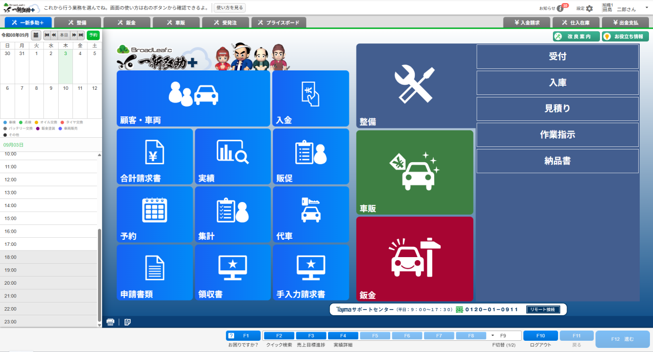The width and height of the screenshot is (653, 352).
Task: Click the リモート接続 remote connection button
Action: 543,310
